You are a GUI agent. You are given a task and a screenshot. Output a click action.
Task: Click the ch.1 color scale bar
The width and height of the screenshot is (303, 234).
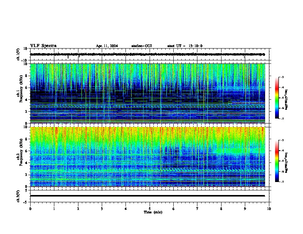277,98
